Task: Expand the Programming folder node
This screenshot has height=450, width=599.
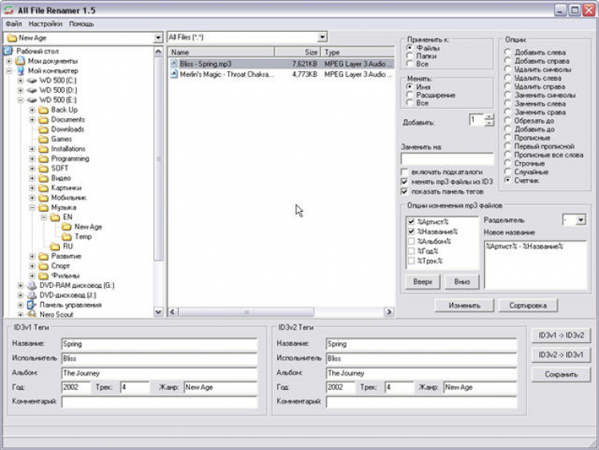Action: (32, 159)
